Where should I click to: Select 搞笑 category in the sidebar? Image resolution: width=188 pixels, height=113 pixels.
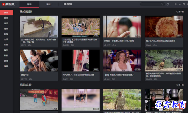coord(6,18)
